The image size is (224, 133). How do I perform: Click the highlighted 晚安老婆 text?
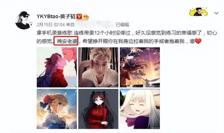point(66,41)
